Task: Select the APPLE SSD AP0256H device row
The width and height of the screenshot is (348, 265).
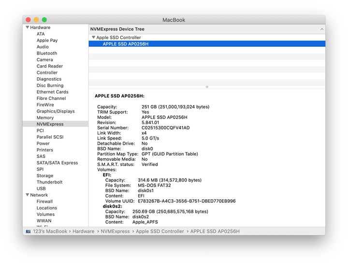Action: point(207,44)
